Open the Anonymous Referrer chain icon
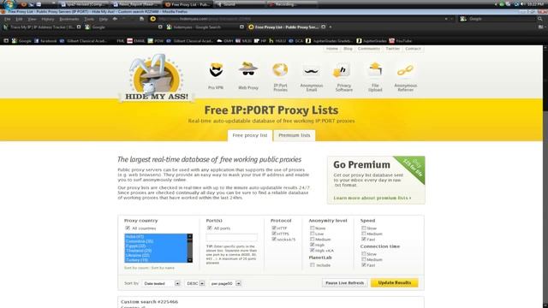The image size is (548, 308). click(x=405, y=71)
